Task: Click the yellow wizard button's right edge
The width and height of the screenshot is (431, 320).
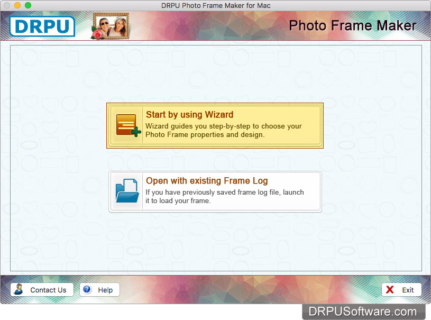Action: [322, 126]
